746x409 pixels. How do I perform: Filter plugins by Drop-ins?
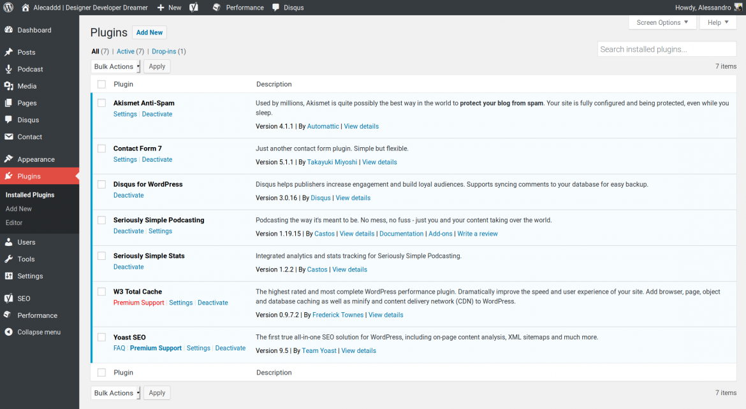point(164,52)
